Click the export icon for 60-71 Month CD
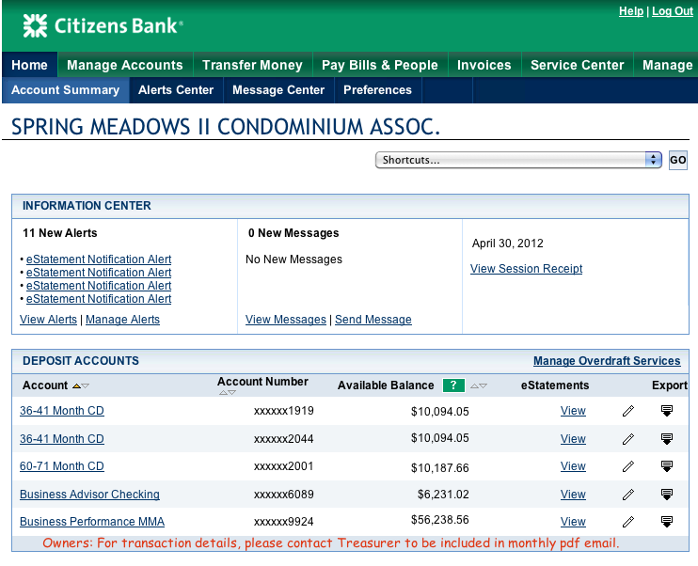 click(x=666, y=466)
